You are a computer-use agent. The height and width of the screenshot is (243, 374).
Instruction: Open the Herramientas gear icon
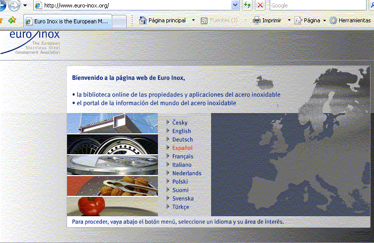[333, 20]
